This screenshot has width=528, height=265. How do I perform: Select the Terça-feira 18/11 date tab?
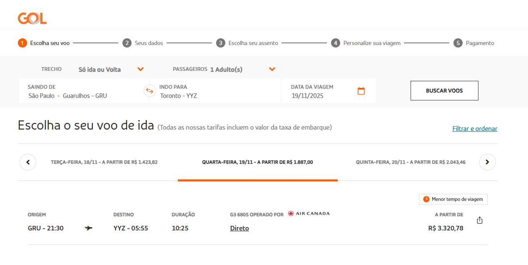click(104, 162)
